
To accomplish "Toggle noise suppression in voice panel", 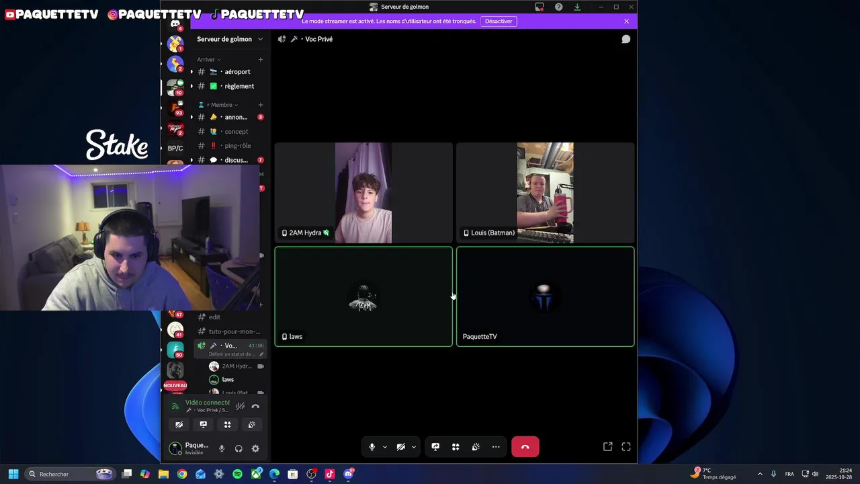I will click(x=240, y=406).
